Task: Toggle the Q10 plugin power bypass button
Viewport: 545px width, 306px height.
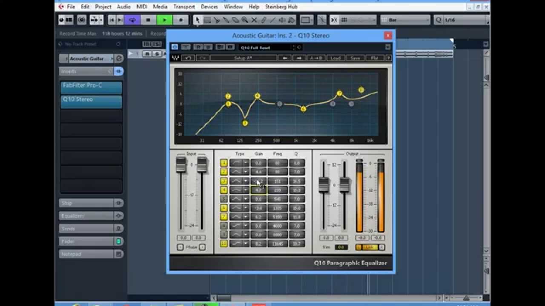Action: pos(175,47)
